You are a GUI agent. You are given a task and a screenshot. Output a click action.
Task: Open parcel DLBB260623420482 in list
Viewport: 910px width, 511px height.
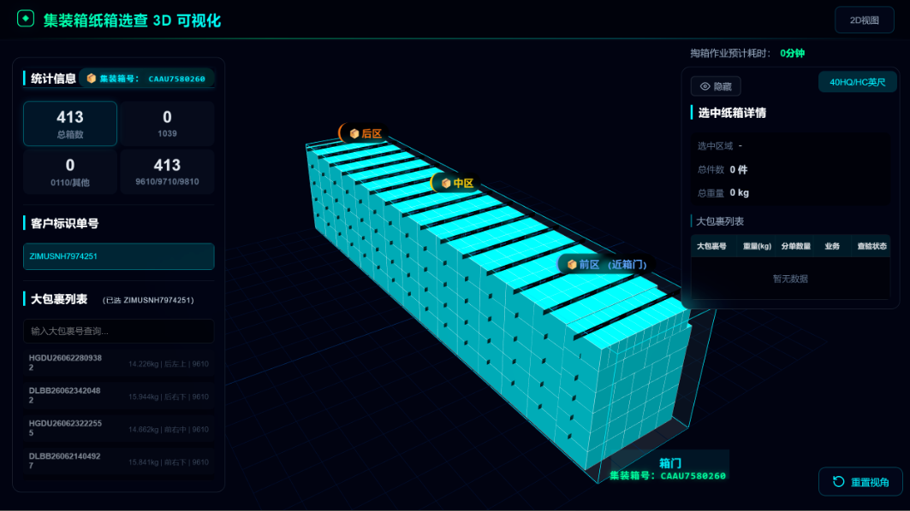tap(119, 396)
